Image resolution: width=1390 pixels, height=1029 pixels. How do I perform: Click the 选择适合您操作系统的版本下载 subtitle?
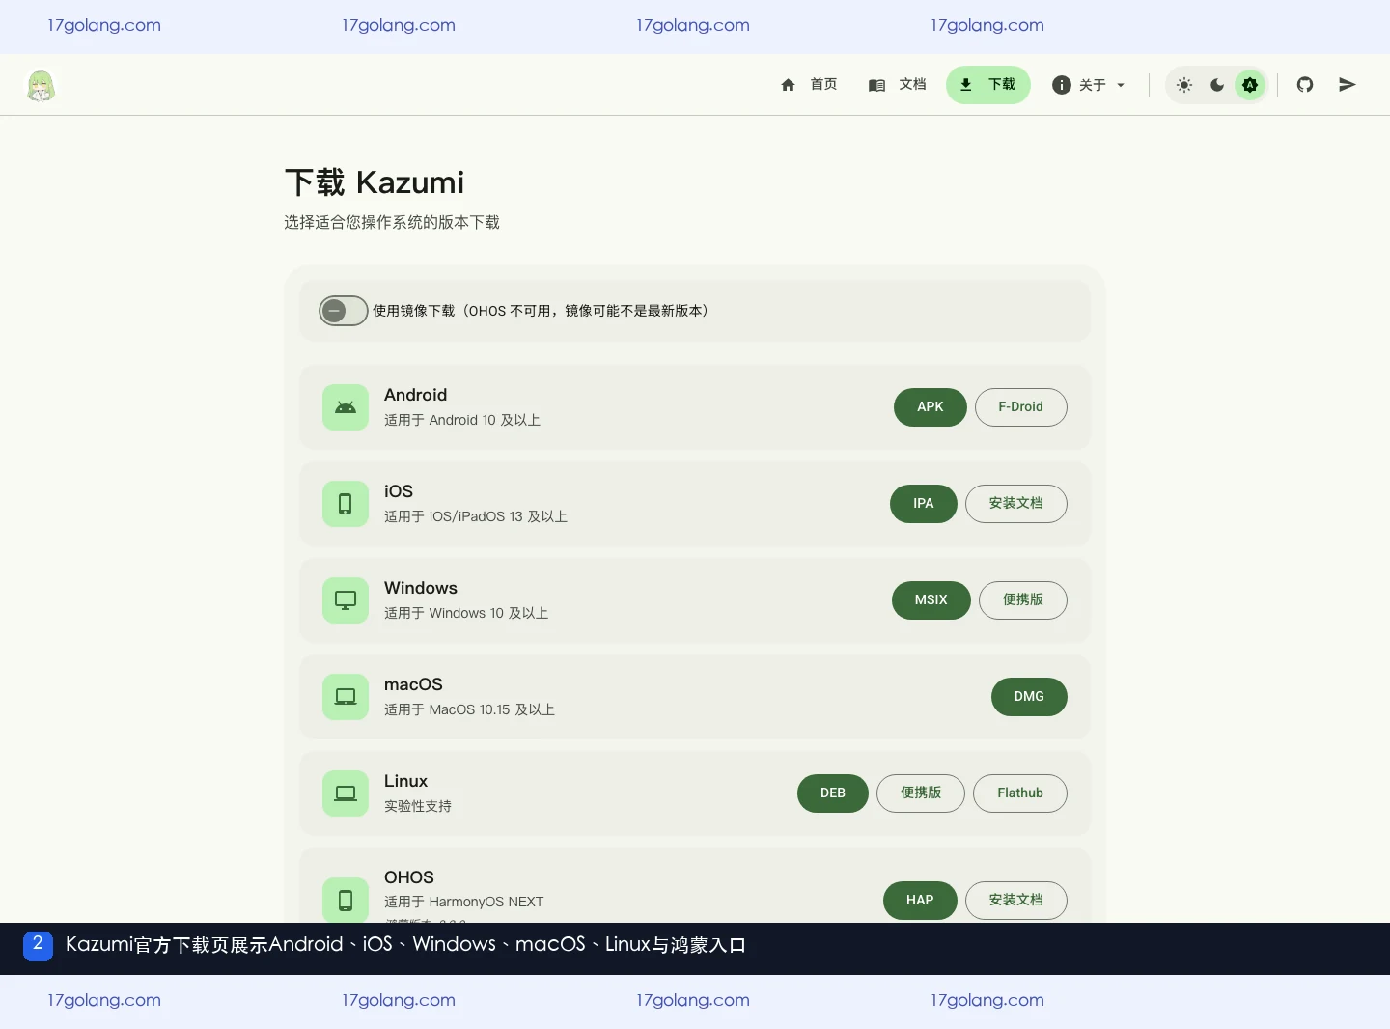[392, 223]
